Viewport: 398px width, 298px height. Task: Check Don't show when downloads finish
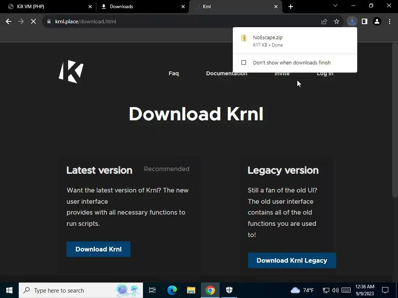point(244,62)
